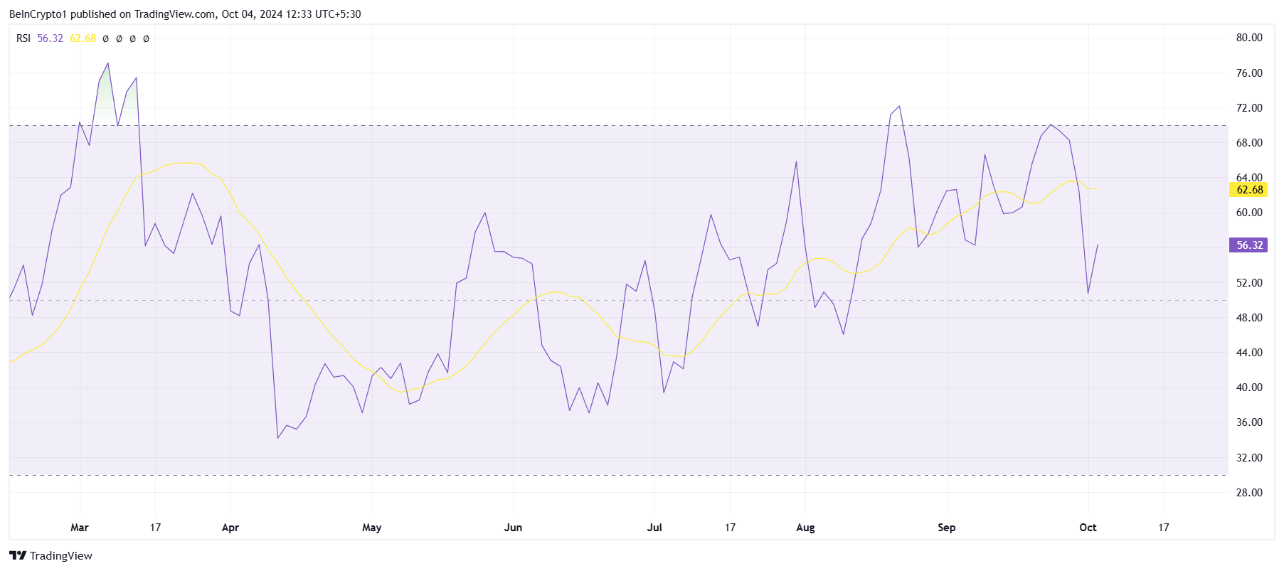Click the 28.00 axis value
The image size is (1284, 571).
point(1249,493)
